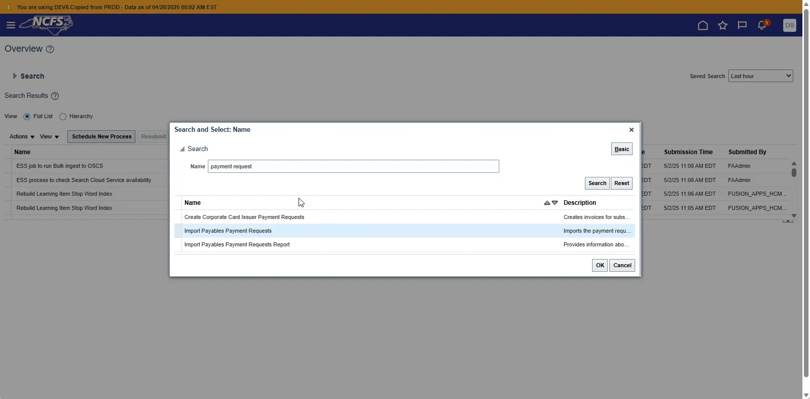The height and width of the screenshot is (399, 810).
Task: Open the Actions menu
Action: [x=22, y=137]
